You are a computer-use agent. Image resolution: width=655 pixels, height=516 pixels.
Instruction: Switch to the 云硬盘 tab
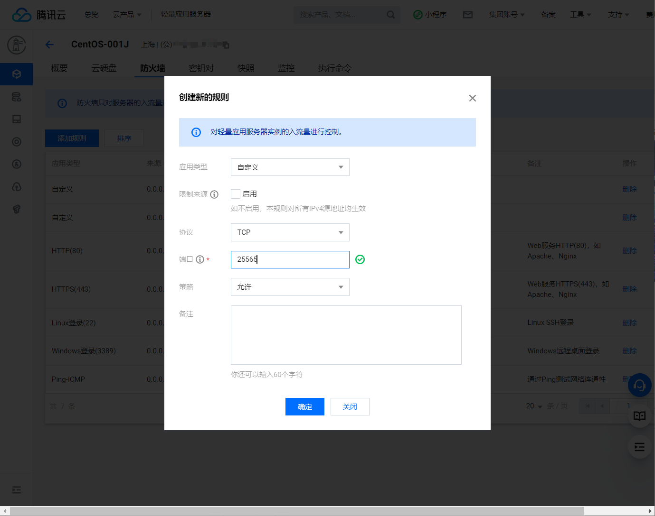(104, 68)
